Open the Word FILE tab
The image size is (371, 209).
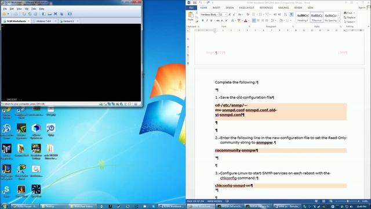(x=191, y=8)
